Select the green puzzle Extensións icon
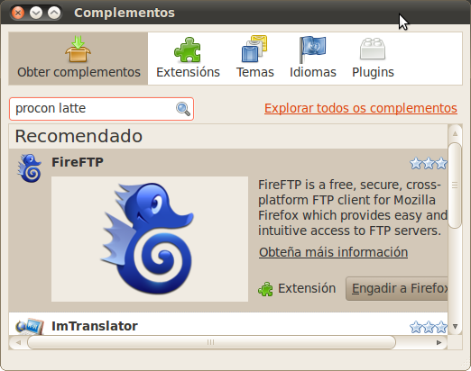The image size is (471, 371). tap(188, 50)
